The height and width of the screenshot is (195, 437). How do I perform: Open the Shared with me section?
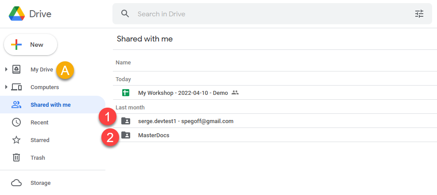pyautogui.click(x=50, y=105)
